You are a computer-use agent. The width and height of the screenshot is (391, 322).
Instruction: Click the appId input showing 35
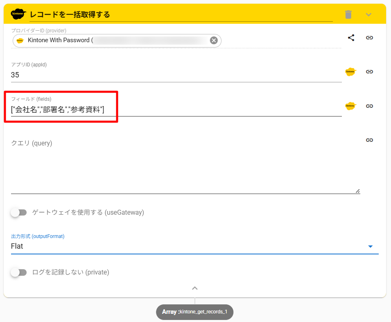tap(176, 75)
